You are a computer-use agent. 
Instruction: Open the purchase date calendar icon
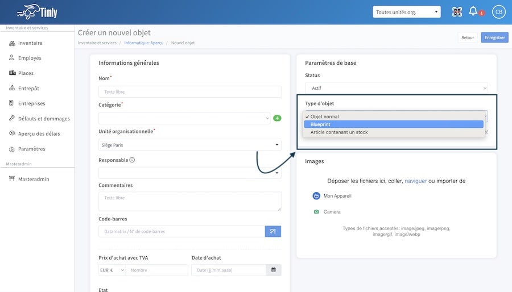point(274,270)
